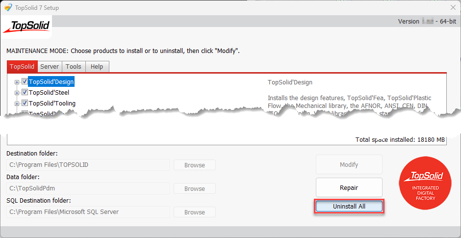Image resolution: width=461 pixels, height=238 pixels.
Task: Expand the TopSolid'Design tree node
Action: click(17, 82)
